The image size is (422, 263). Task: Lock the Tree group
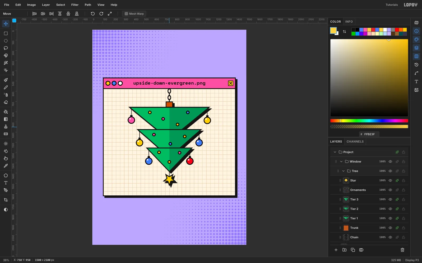click(x=404, y=171)
